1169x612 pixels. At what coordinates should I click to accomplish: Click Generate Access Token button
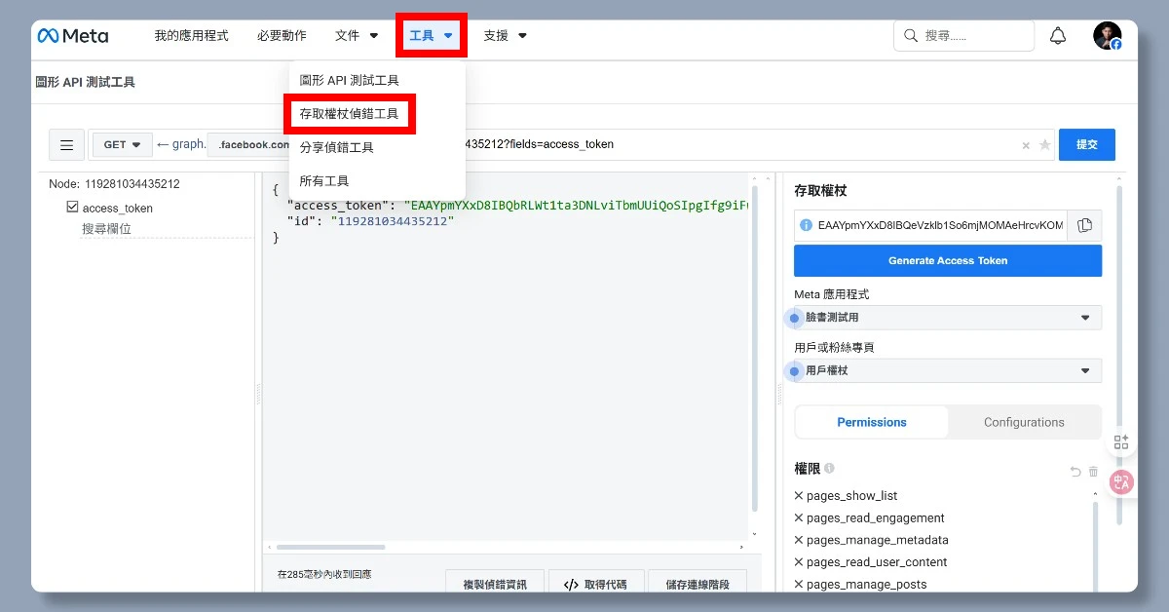[x=948, y=261]
